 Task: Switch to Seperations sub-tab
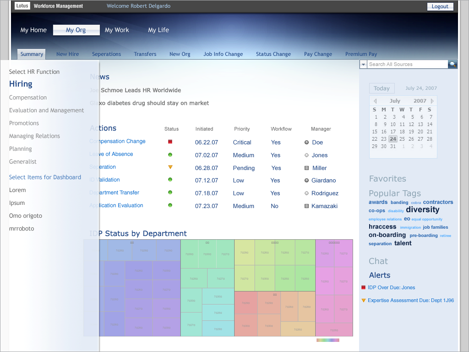(106, 54)
